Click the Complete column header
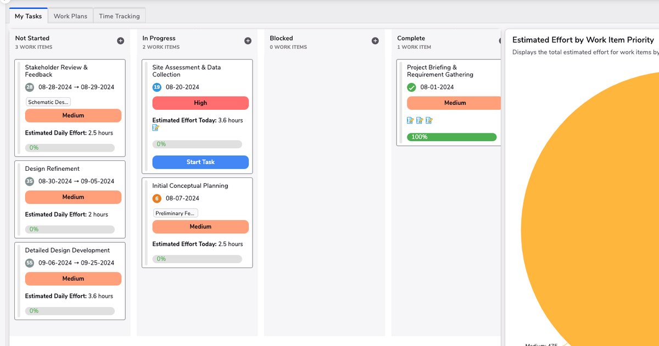659x346 pixels. coord(411,38)
